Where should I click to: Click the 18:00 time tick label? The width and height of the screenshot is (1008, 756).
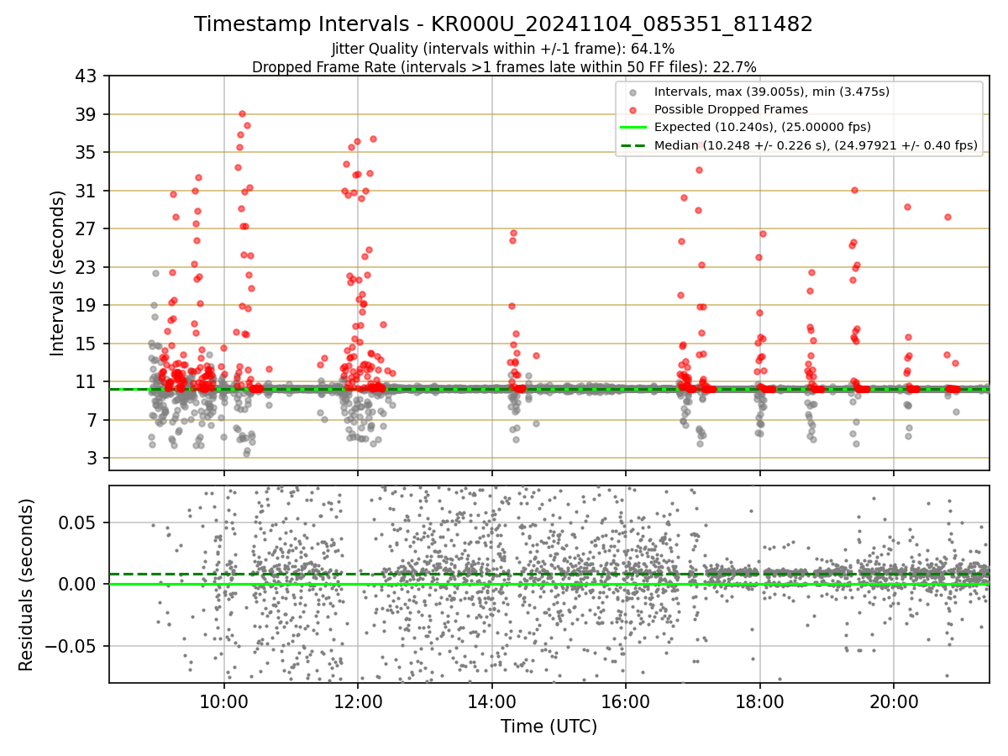click(x=760, y=701)
